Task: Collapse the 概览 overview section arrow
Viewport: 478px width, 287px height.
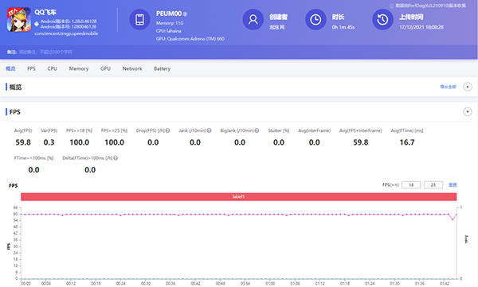Action: tap(468, 87)
